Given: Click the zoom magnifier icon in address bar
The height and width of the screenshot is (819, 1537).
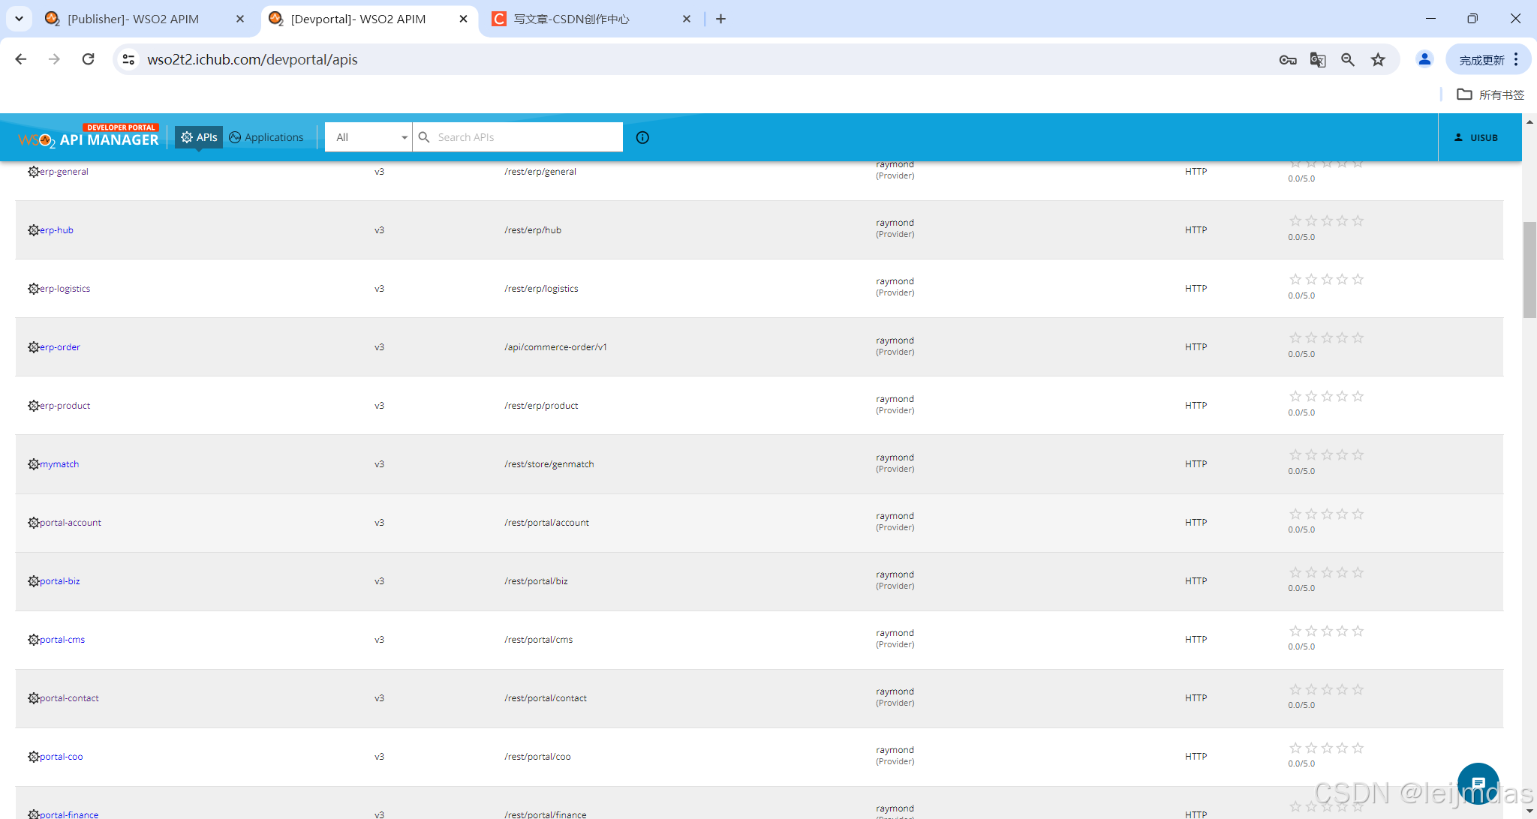Looking at the screenshot, I should click(1348, 60).
